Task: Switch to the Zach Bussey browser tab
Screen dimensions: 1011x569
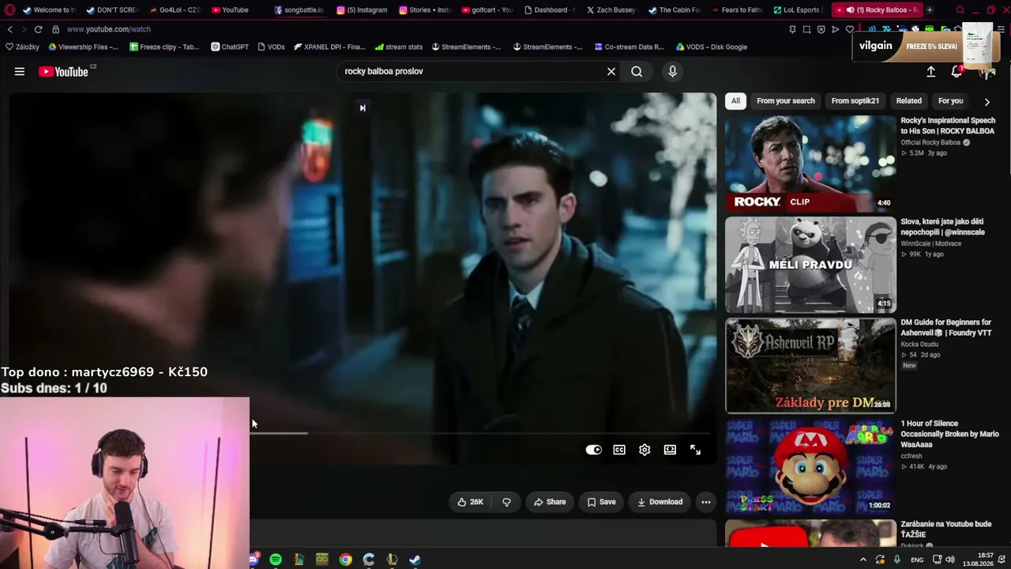Action: coord(611,10)
